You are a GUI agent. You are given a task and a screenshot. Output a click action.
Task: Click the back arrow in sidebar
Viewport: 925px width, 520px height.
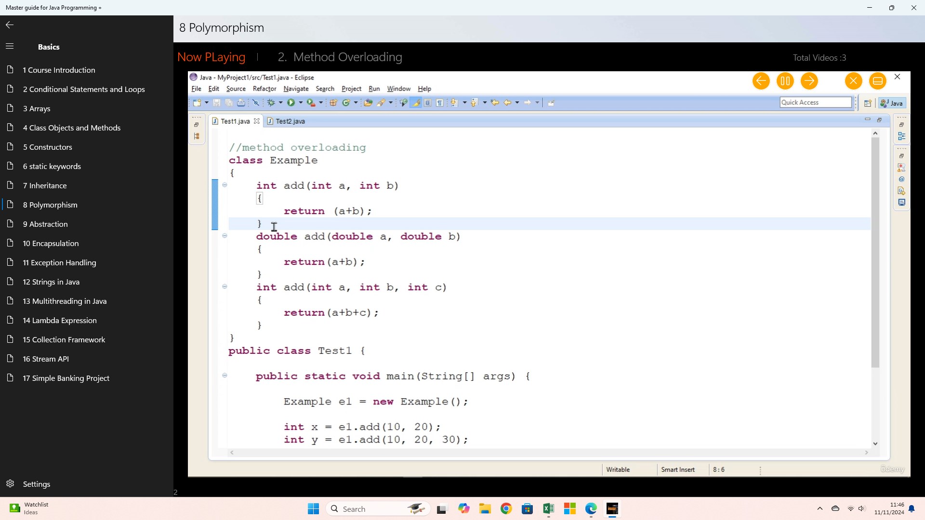(x=10, y=25)
